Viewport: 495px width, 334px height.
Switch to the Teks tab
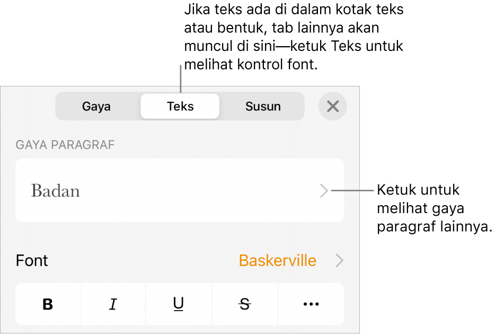(x=180, y=106)
